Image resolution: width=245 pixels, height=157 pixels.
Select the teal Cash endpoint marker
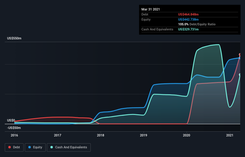click(x=240, y=75)
